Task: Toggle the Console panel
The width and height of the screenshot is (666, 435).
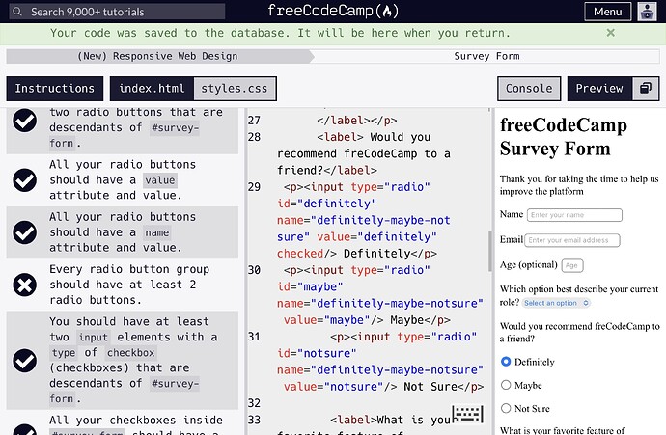Action: pos(529,89)
